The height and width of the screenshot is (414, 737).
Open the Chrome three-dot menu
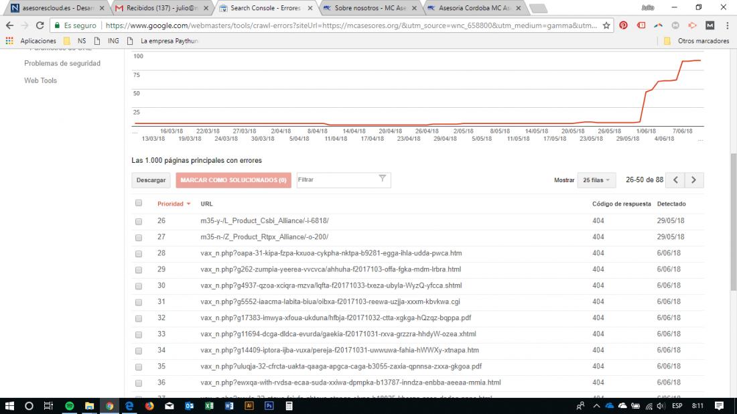pyautogui.click(x=727, y=25)
